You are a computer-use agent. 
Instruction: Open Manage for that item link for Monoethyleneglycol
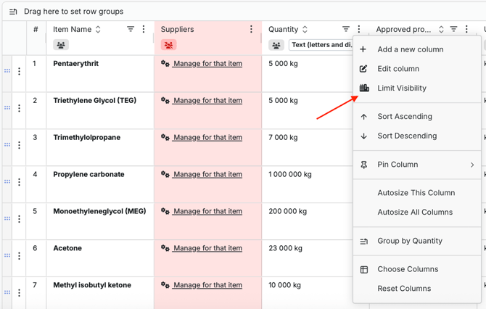[207, 211]
